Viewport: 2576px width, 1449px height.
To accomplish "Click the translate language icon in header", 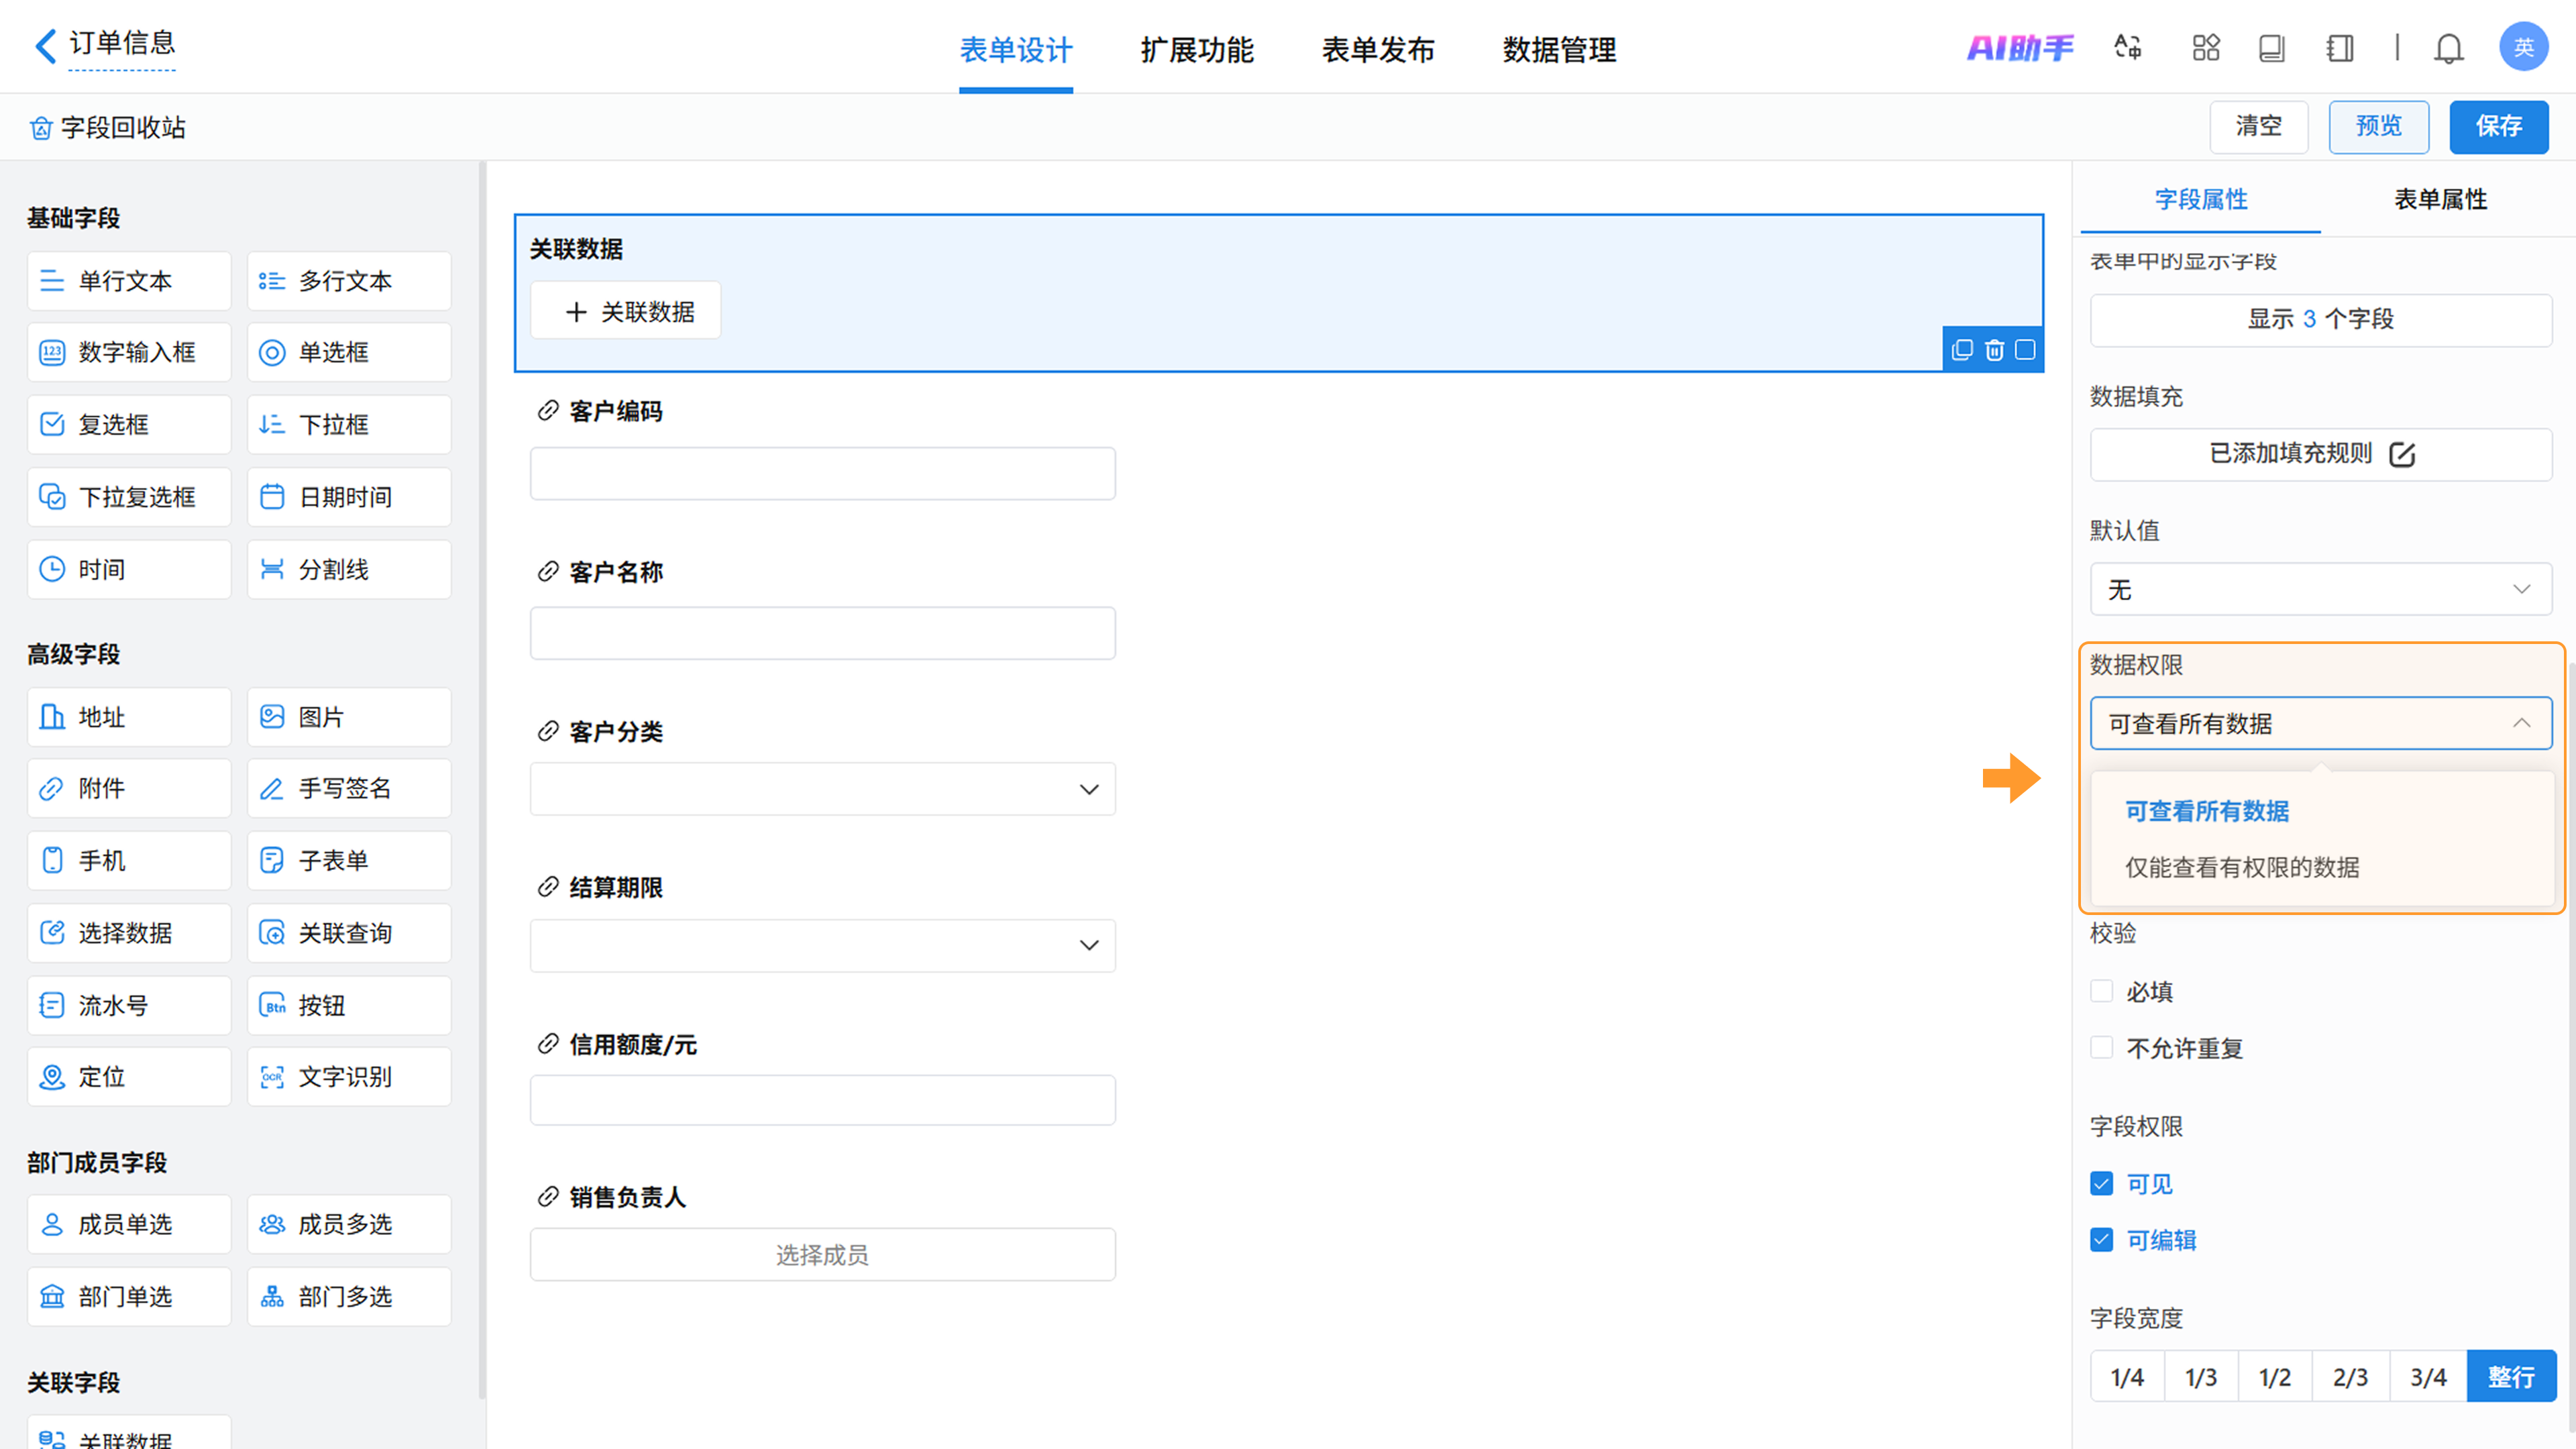I will 2127,47.
